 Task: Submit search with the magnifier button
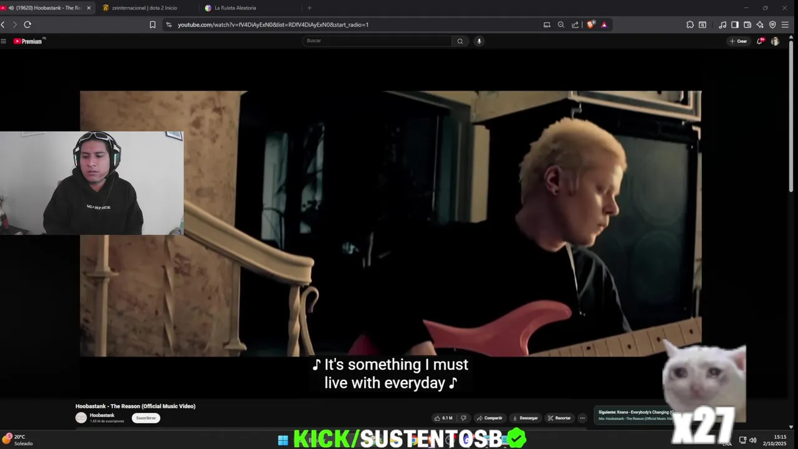click(460, 41)
